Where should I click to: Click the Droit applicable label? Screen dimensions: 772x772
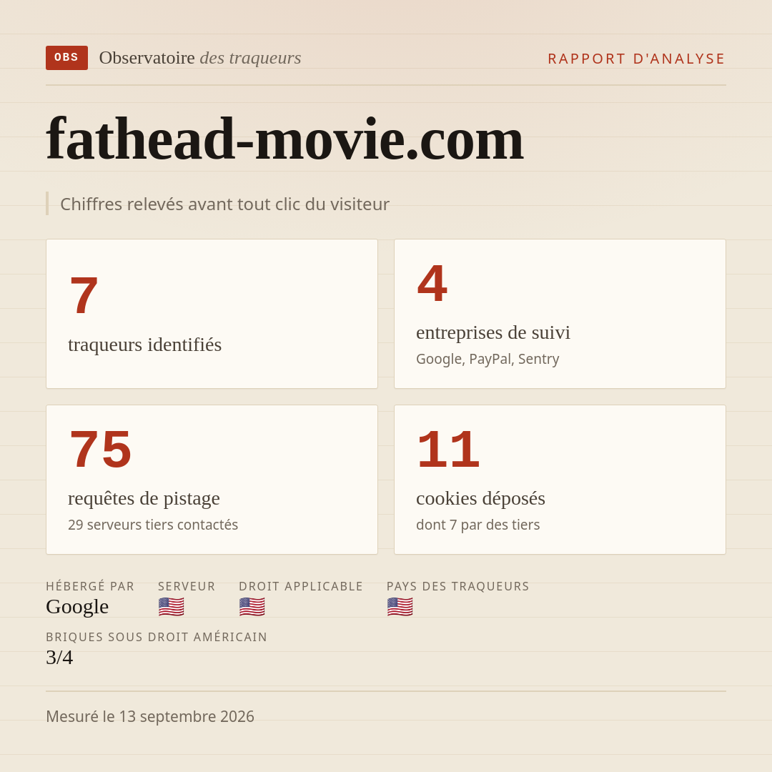tap(301, 586)
